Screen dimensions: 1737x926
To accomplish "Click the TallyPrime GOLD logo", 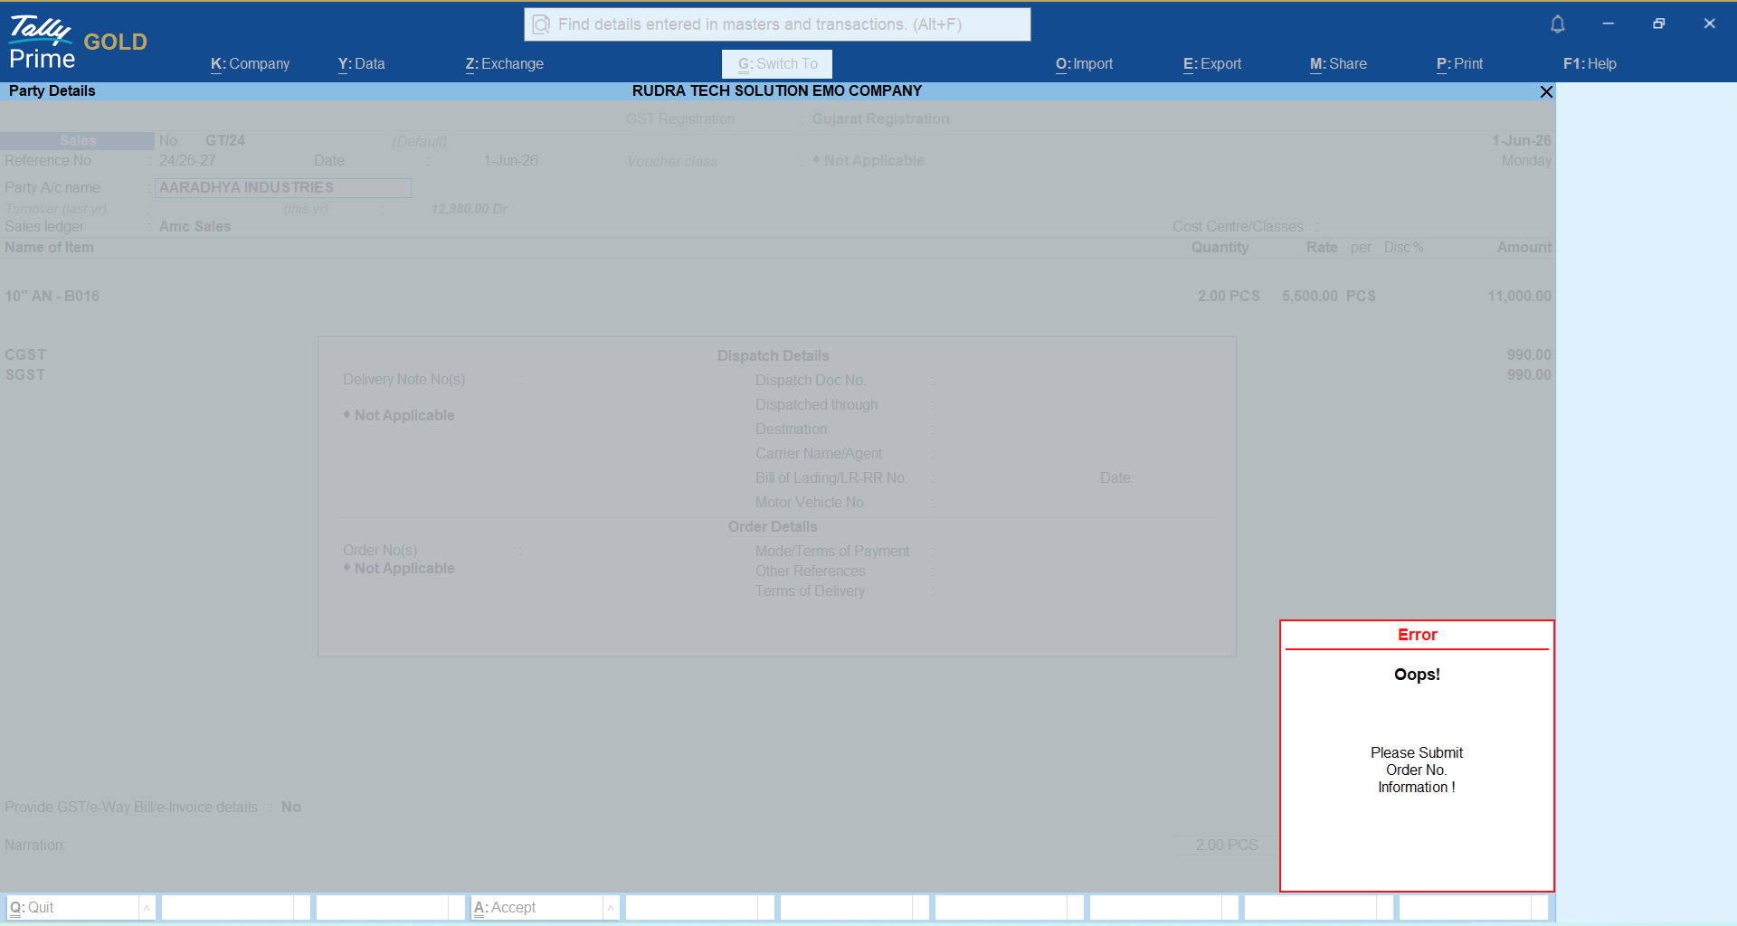I will coord(78,43).
